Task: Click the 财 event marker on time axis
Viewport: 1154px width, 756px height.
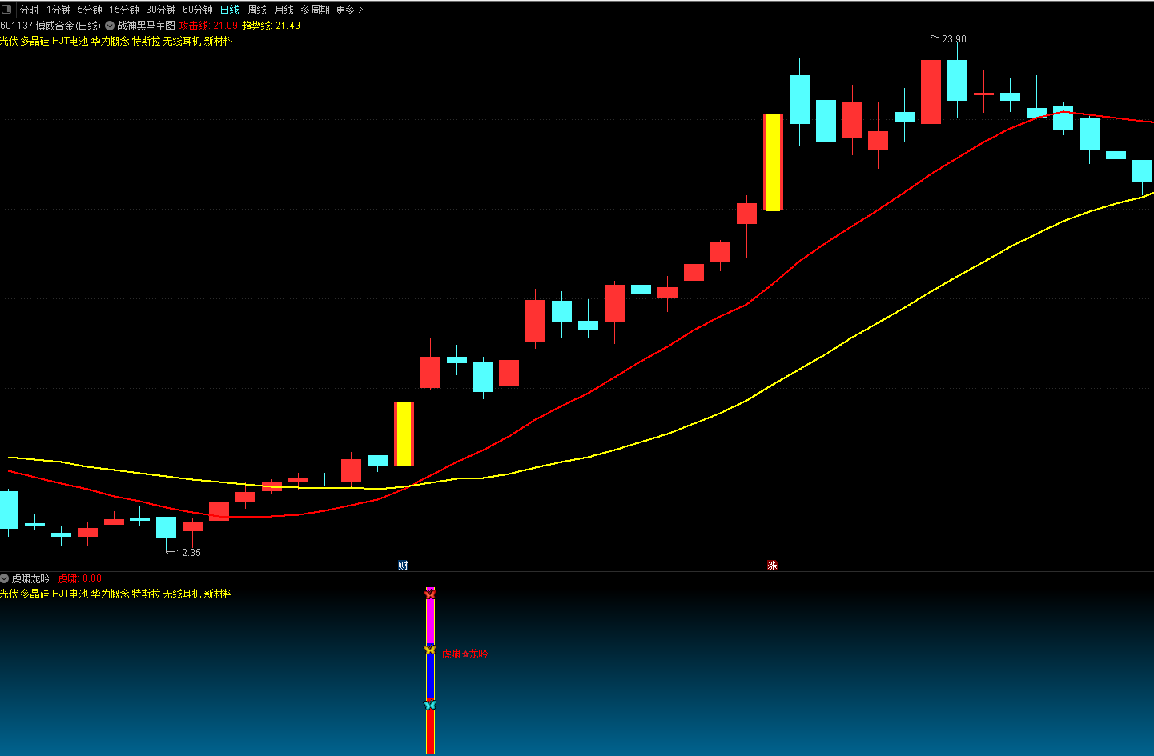Action: 403,566
